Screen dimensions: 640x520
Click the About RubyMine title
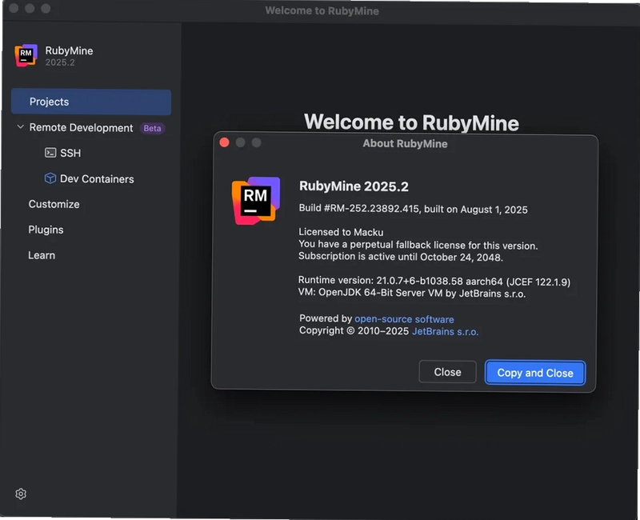(x=405, y=144)
